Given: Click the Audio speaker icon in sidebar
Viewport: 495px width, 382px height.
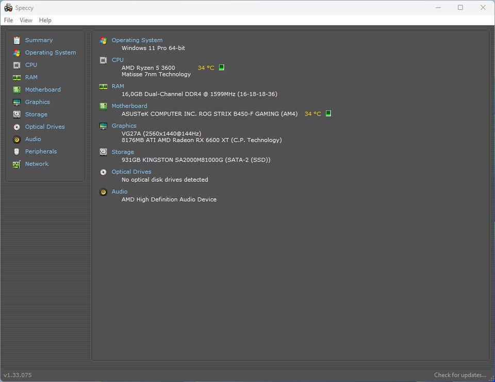Looking at the screenshot, I should (17, 139).
